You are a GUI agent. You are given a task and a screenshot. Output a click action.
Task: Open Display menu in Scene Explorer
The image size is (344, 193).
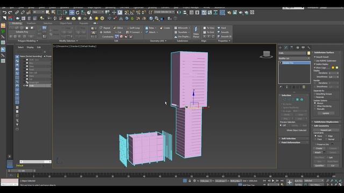[x=30, y=47]
